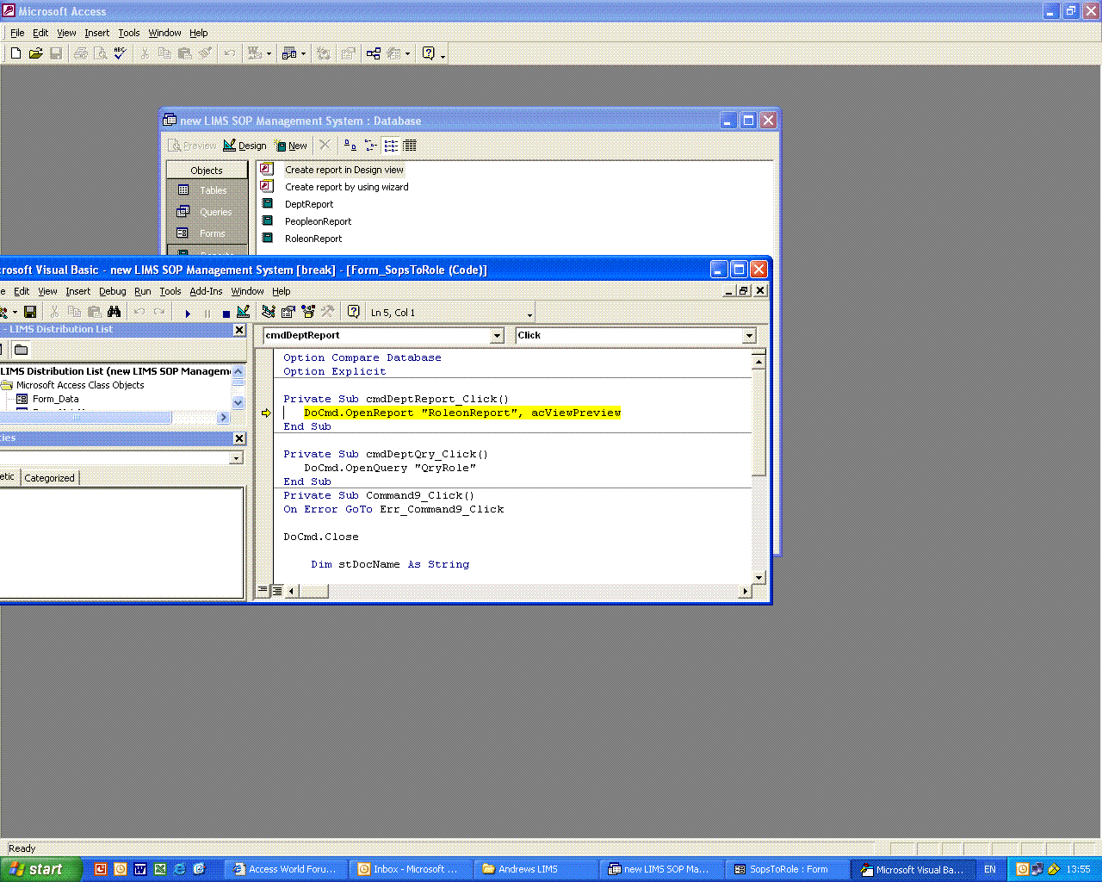Select Details view in database window
The width and height of the screenshot is (1102, 882).
[x=410, y=146]
